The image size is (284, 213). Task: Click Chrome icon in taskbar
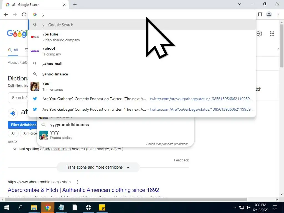coord(48,207)
